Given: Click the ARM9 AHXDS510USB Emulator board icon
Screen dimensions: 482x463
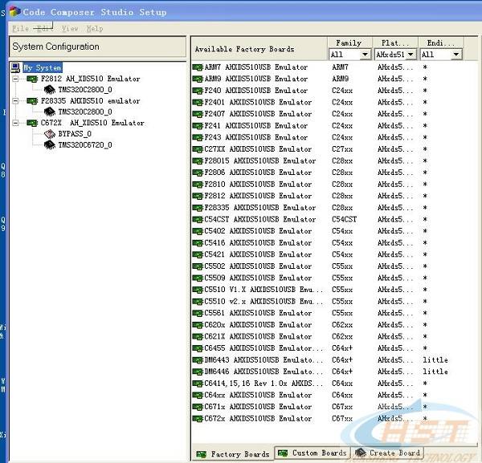Looking at the screenshot, I should coord(198,79).
